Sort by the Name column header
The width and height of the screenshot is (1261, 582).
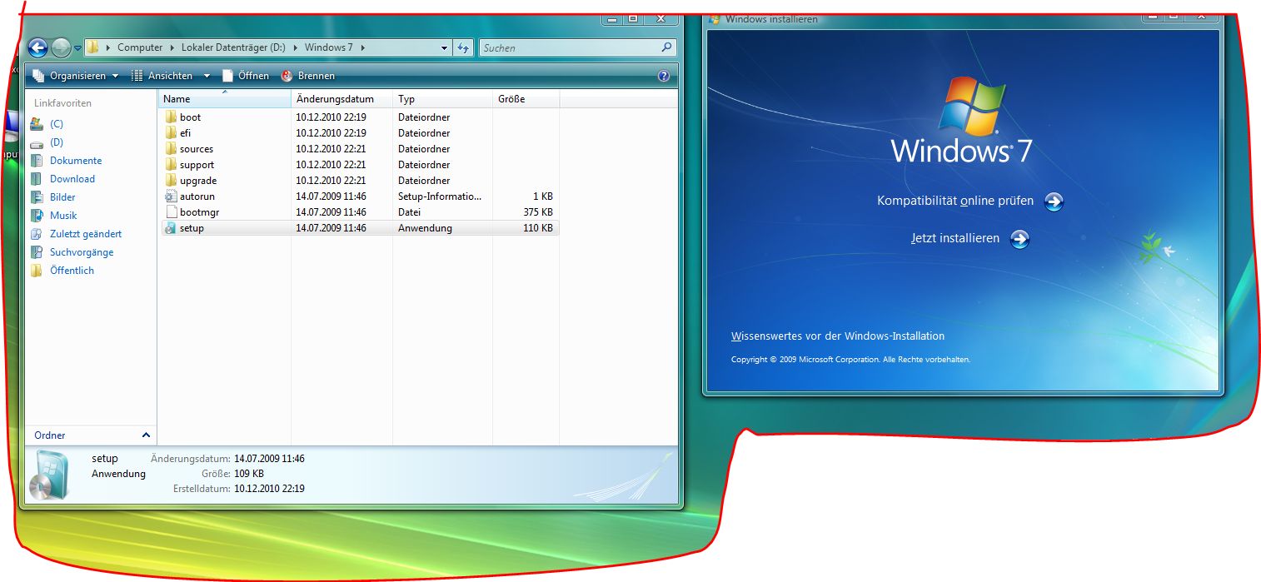(224, 99)
